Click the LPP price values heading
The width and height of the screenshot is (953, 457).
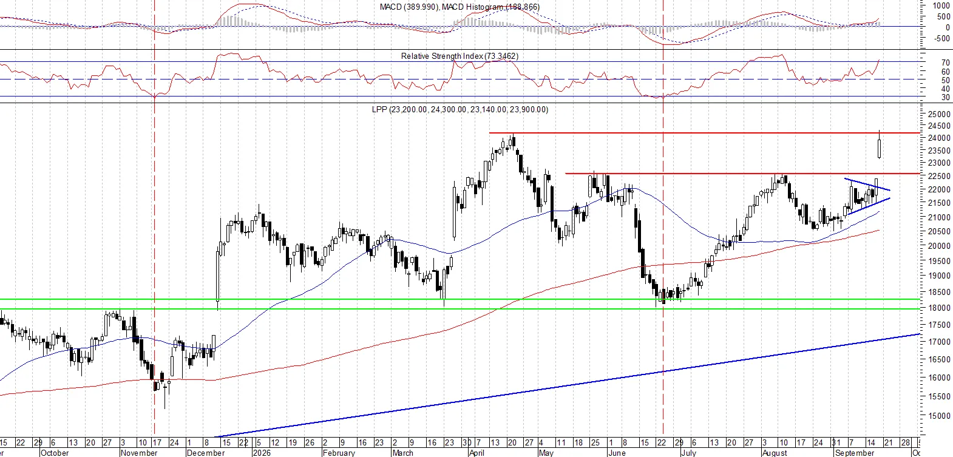[460, 109]
